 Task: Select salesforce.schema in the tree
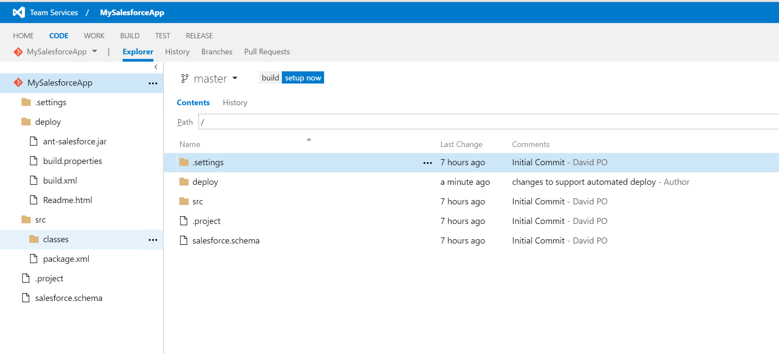(x=69, y=298)
